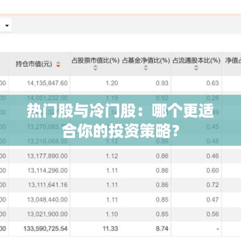Sort by 持仓市值(元) column

click(58, 64)
